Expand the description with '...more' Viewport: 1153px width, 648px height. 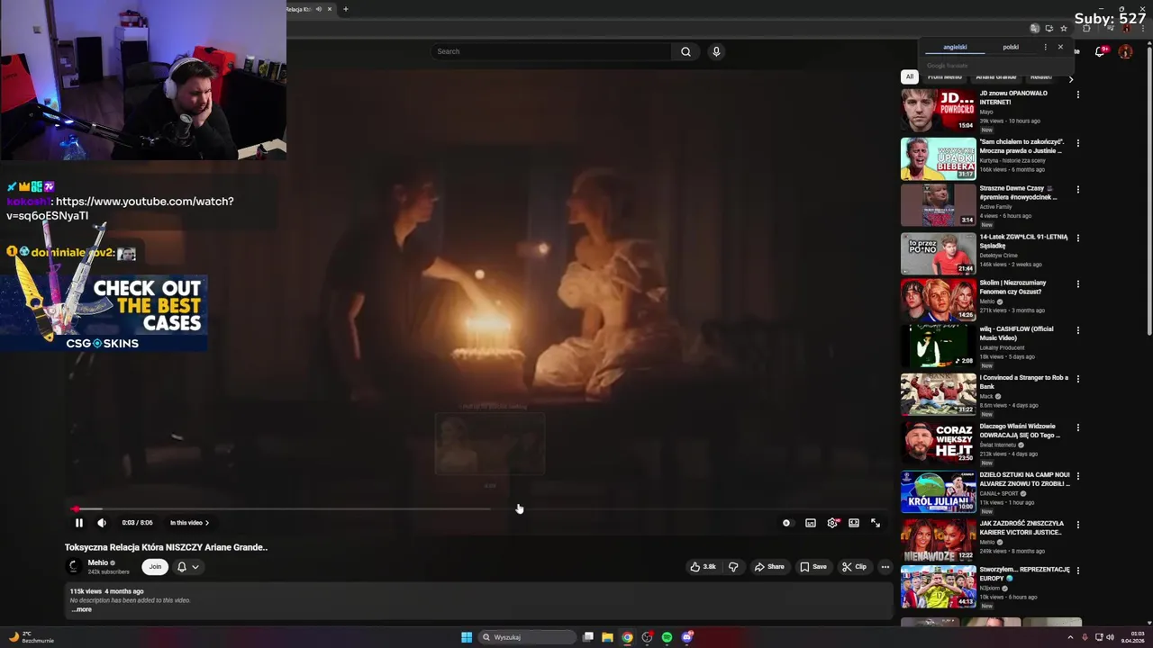(x=82, y=609)
